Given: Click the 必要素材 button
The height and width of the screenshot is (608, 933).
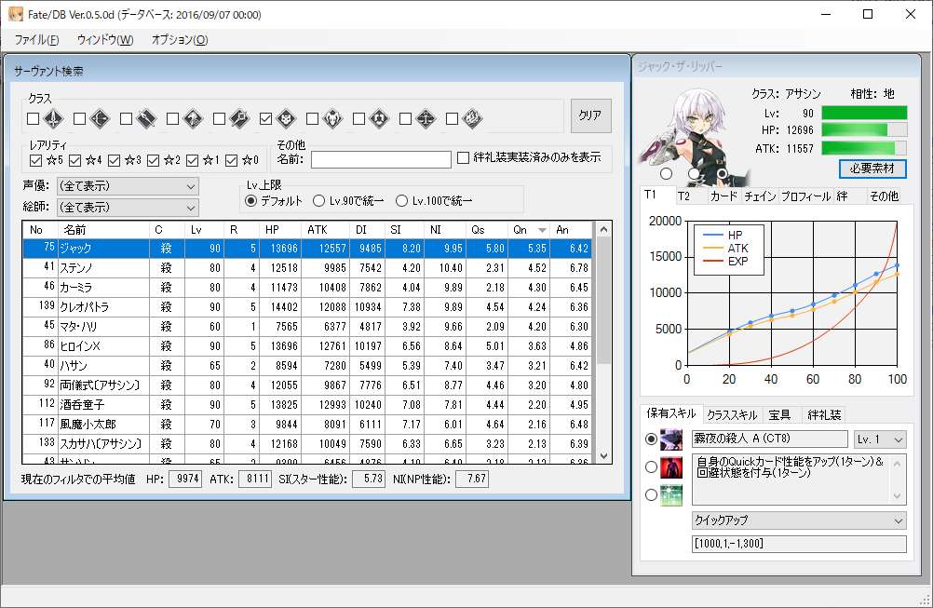Looking at the screenshot, I should (872, 169).
